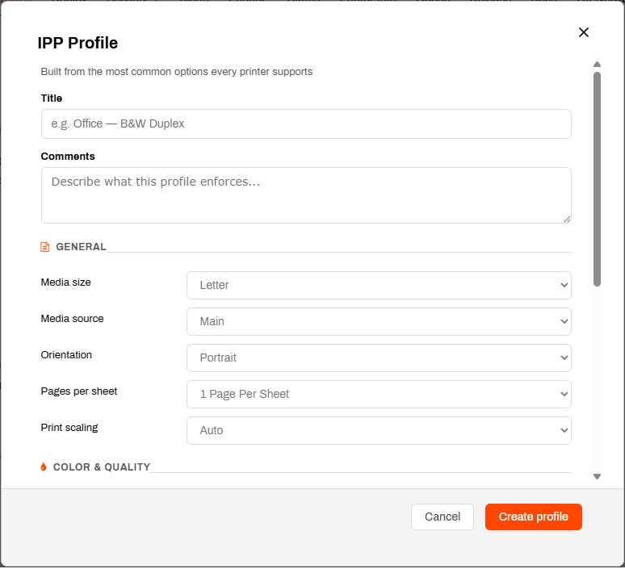Click the vertical scrollbar thumb

(x=597, y=179)
